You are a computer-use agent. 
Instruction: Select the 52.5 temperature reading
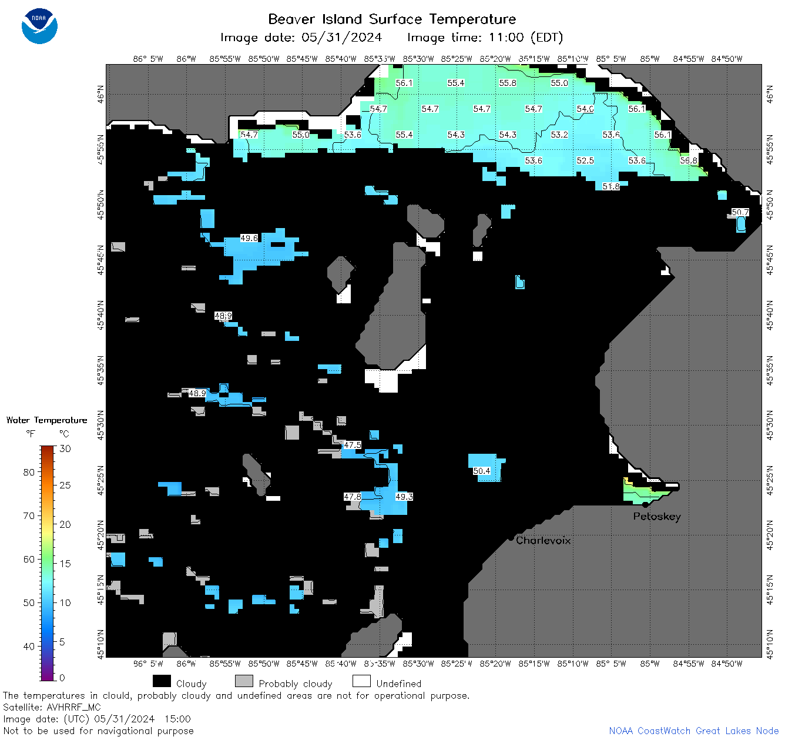coord(585,160)
